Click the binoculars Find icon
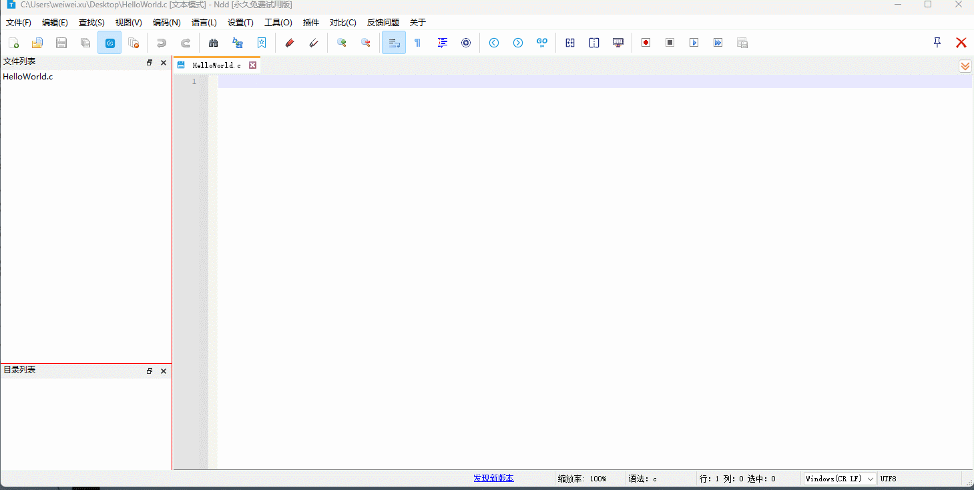This screenshot has height=490, width=974. coord(214,43)
